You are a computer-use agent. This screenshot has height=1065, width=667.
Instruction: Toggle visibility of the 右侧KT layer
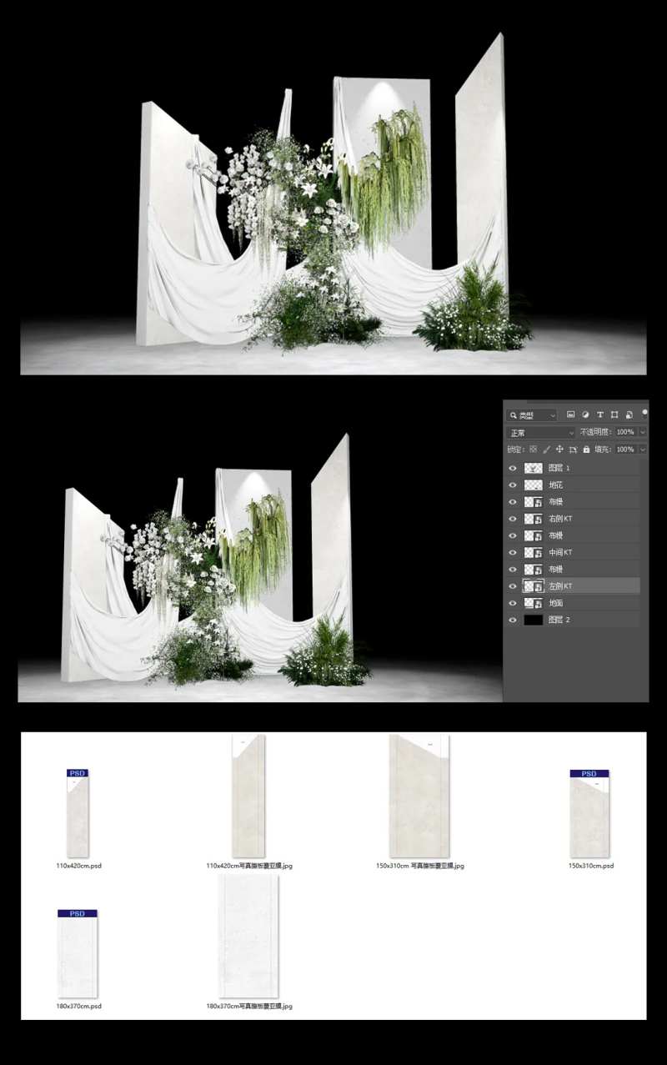click(513, 519)
